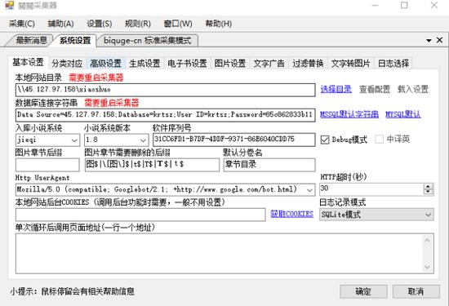Confirm settings with 确定 button
This screenshot has height=306, width=449.
coord(363,291)
